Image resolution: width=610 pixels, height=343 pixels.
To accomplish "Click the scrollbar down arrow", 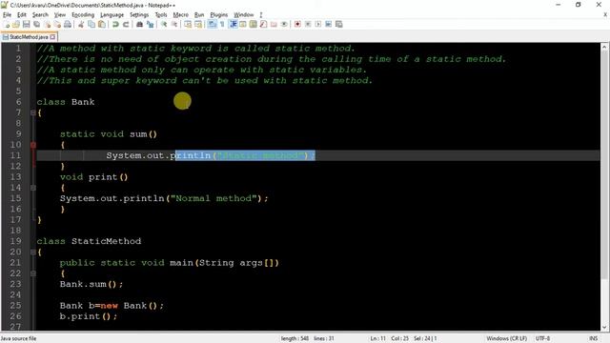I will [x=604, y=327].
